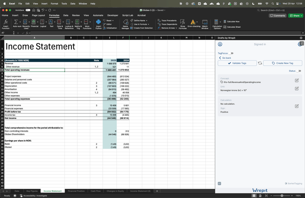
Task: Toggle the TagFocus switch
Action: pyautogui.click(x=231, y=53)
